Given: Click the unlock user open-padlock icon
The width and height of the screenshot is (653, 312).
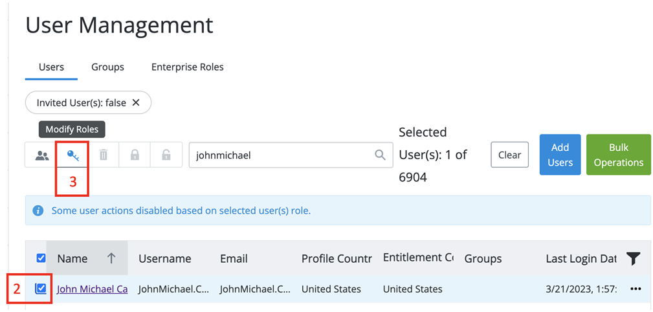Looking at the screenshot, I should 166,155.
